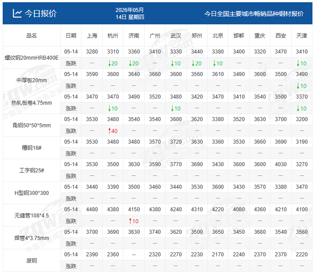316x274 pixels.
Task: Open the 工字钢25# product row
Action: (x=31, y=171)
